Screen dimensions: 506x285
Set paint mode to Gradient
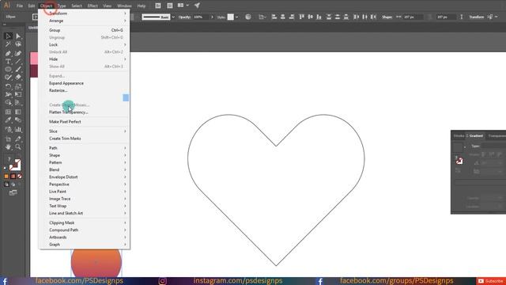(13, 176)
